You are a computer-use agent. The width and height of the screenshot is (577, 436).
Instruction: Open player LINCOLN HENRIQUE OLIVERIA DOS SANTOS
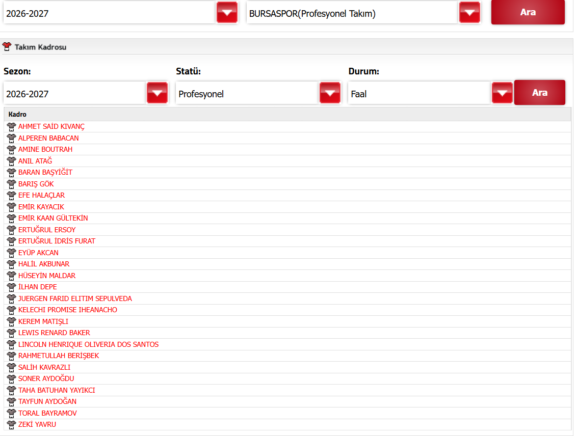click(x=88, y=344)
